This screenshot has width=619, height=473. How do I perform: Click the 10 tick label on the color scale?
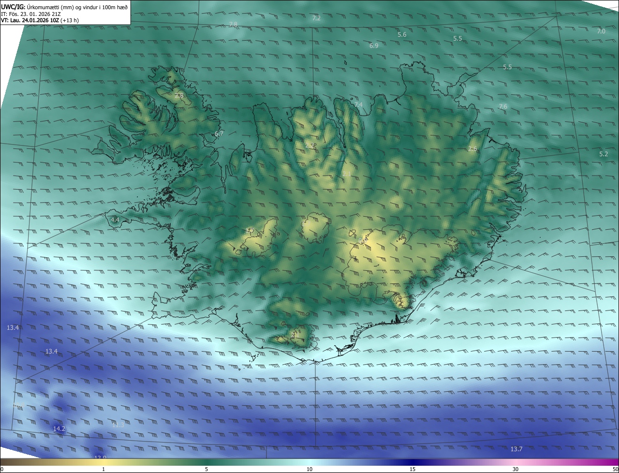click(x=309, y=469)
